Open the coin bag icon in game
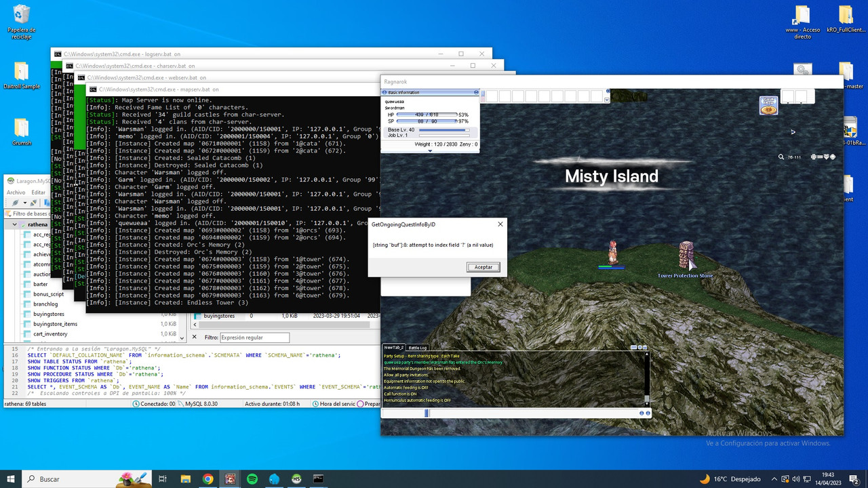 point(768,106)
